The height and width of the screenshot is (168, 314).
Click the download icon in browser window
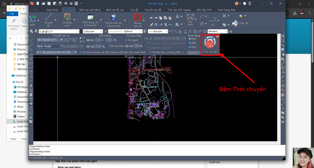coord(295,13)
